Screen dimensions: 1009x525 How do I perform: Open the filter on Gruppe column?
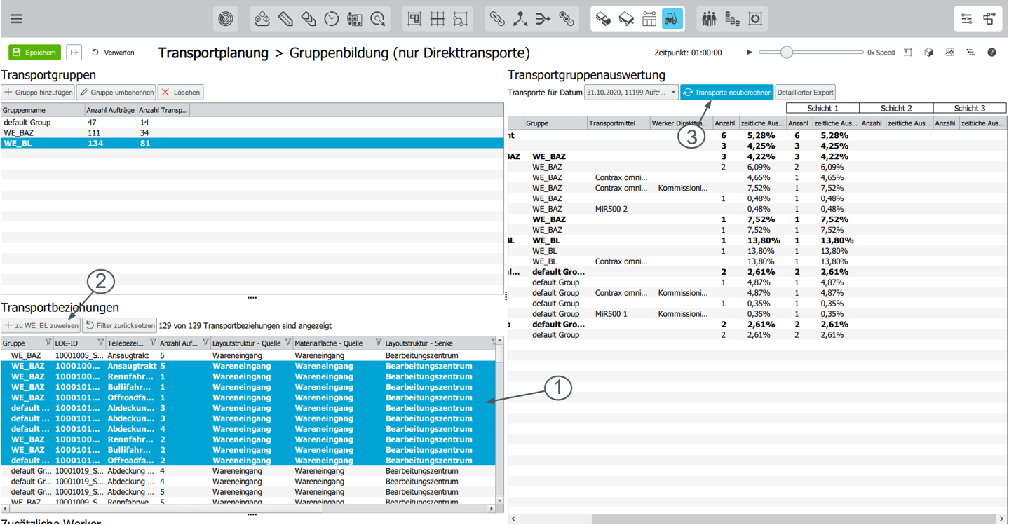(48, 343)
